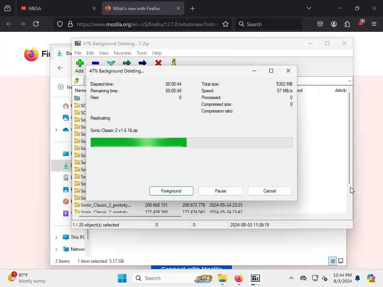Bookmark this page with star icon
Image resolution: width=383 pixels, height=287 pixels.
(x=226, y=24)
